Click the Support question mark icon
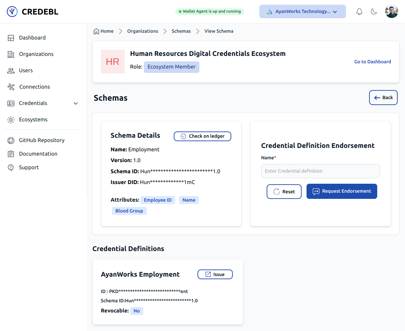Screen dimensions: 405x331 click(x=11, y=168)
